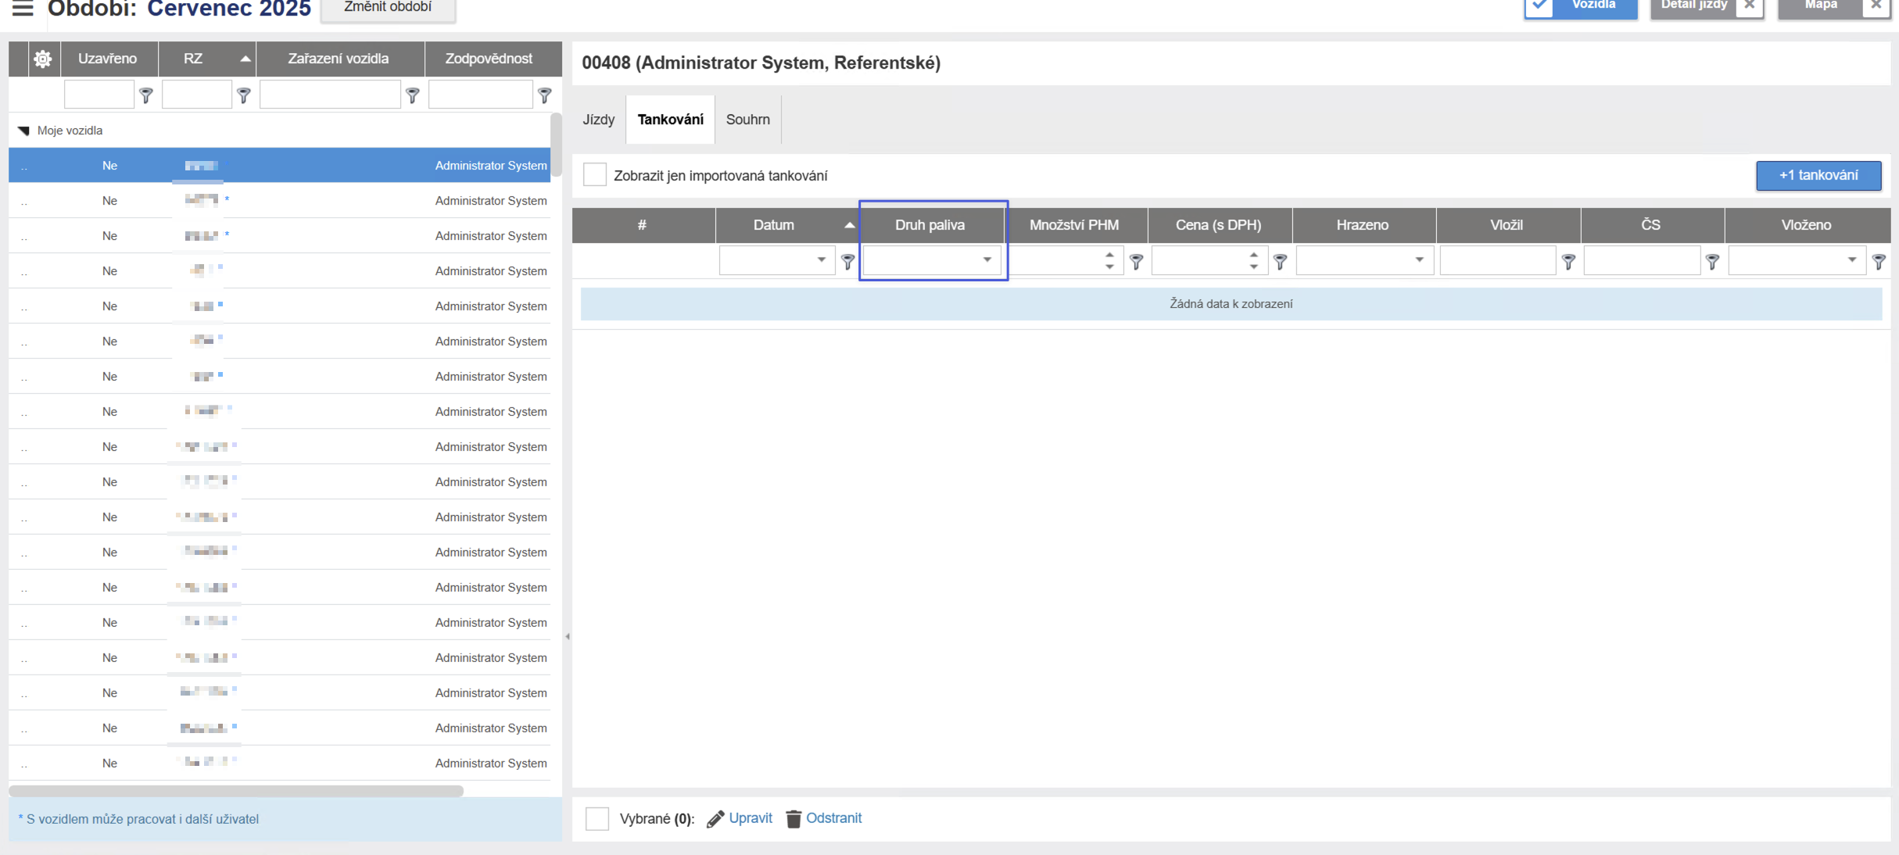Open the Druh paliva filter dropdown

coord(987,259)
